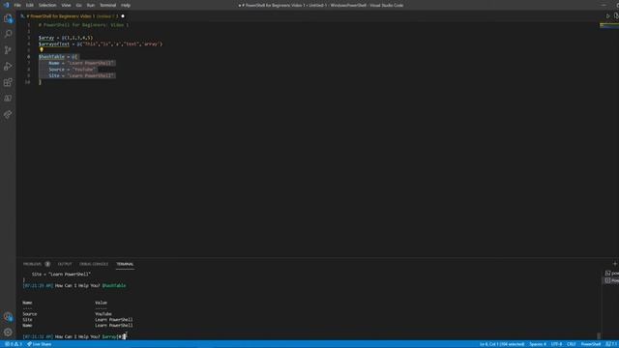Add a new terminal with the plus icon
The width and height of the screenshot is (619, 348).
point(615,264)
